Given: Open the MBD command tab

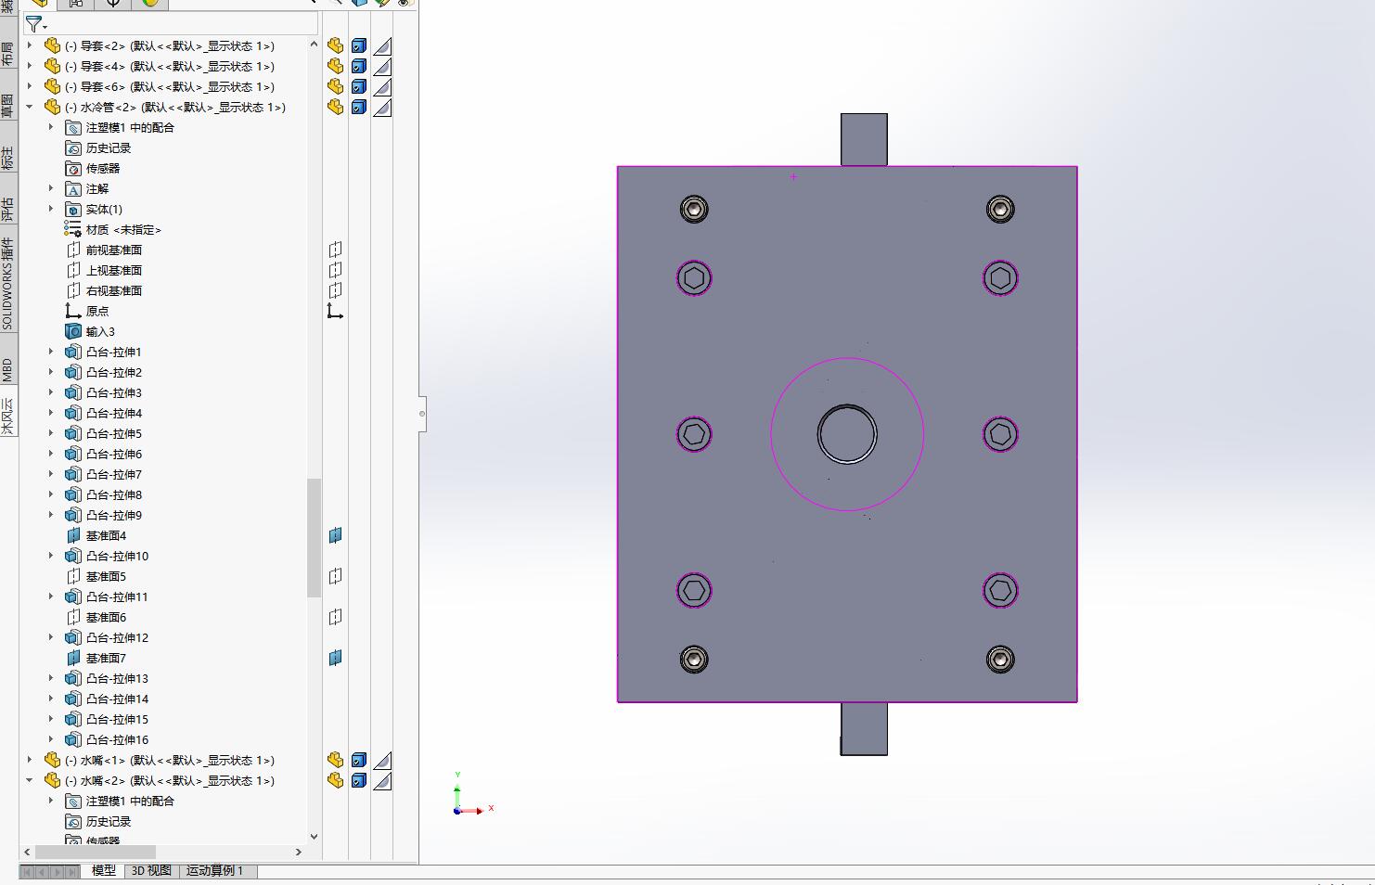Looking at the screenshot, I should (7, 369).
